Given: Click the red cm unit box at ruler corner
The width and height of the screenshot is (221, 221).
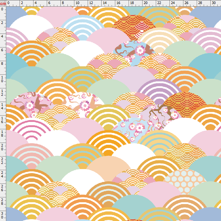Looking at the screenshot, I should (3, 3).
